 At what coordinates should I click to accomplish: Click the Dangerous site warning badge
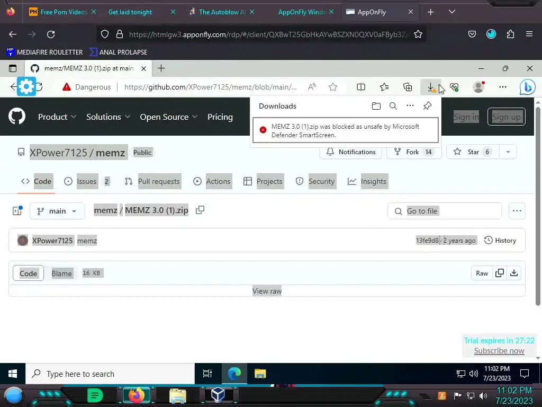[x=86, y=87]
